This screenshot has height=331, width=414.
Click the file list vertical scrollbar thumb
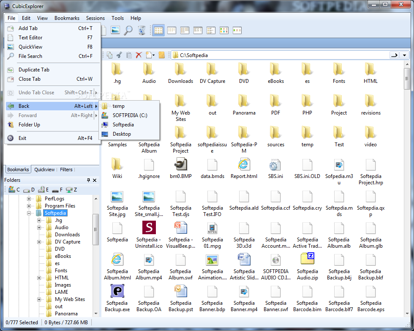pyautogui.click(x=407, y=79)
